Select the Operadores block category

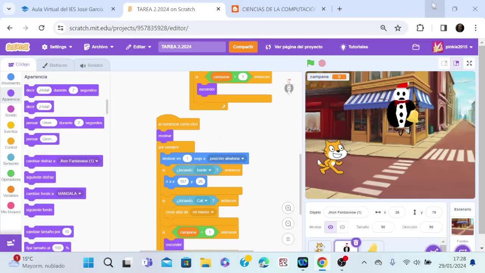pos(11,176)
